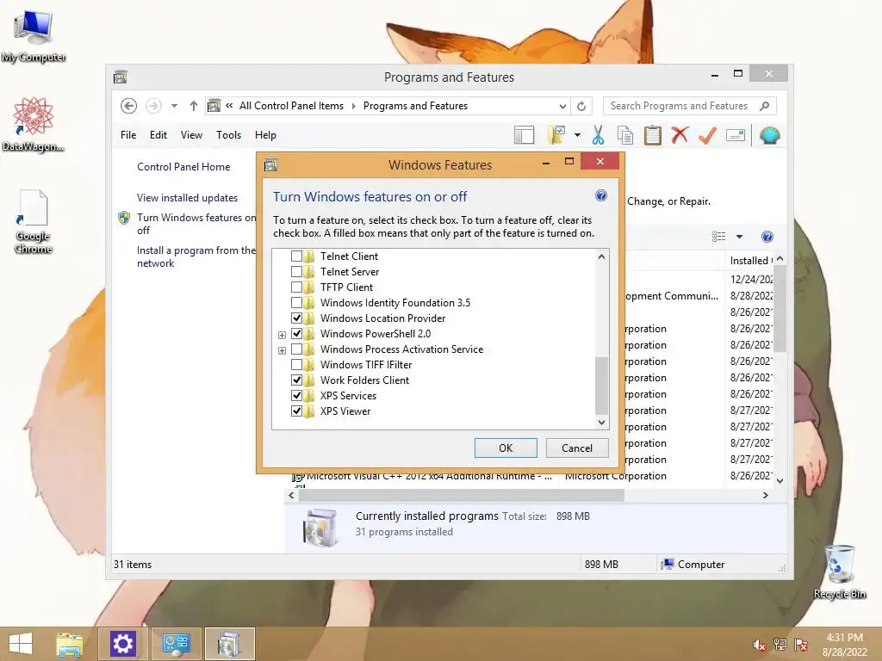Click Cancel in Windows Features
The width and height of the screenshot is (882, 661).
pyautogui.click(x=577, y=448)
